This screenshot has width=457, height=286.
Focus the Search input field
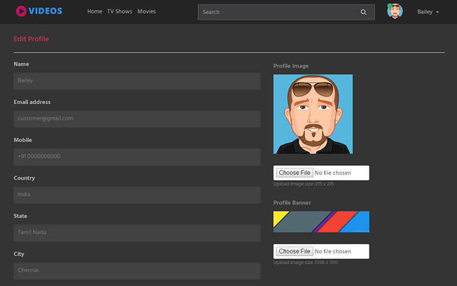point(286,12)
